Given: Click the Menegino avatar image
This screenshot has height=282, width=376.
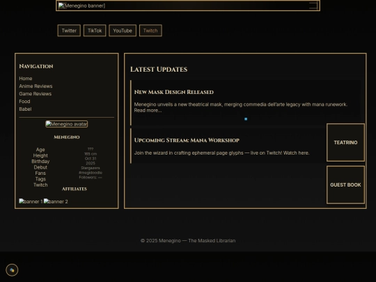Looking at the screenshot, I should (67, 124).
